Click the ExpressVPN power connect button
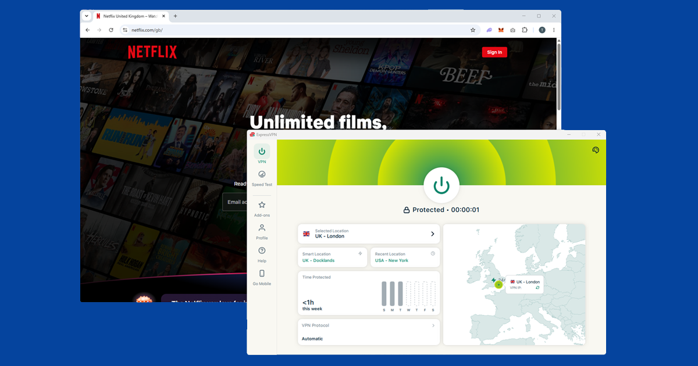This screenshot has width=698, height=366. pyautogui.click(x=442, y=185)
